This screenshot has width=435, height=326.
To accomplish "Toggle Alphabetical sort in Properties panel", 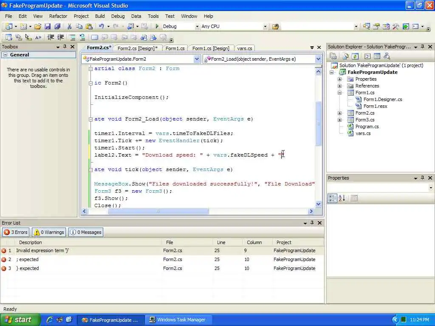I will 342,198.
